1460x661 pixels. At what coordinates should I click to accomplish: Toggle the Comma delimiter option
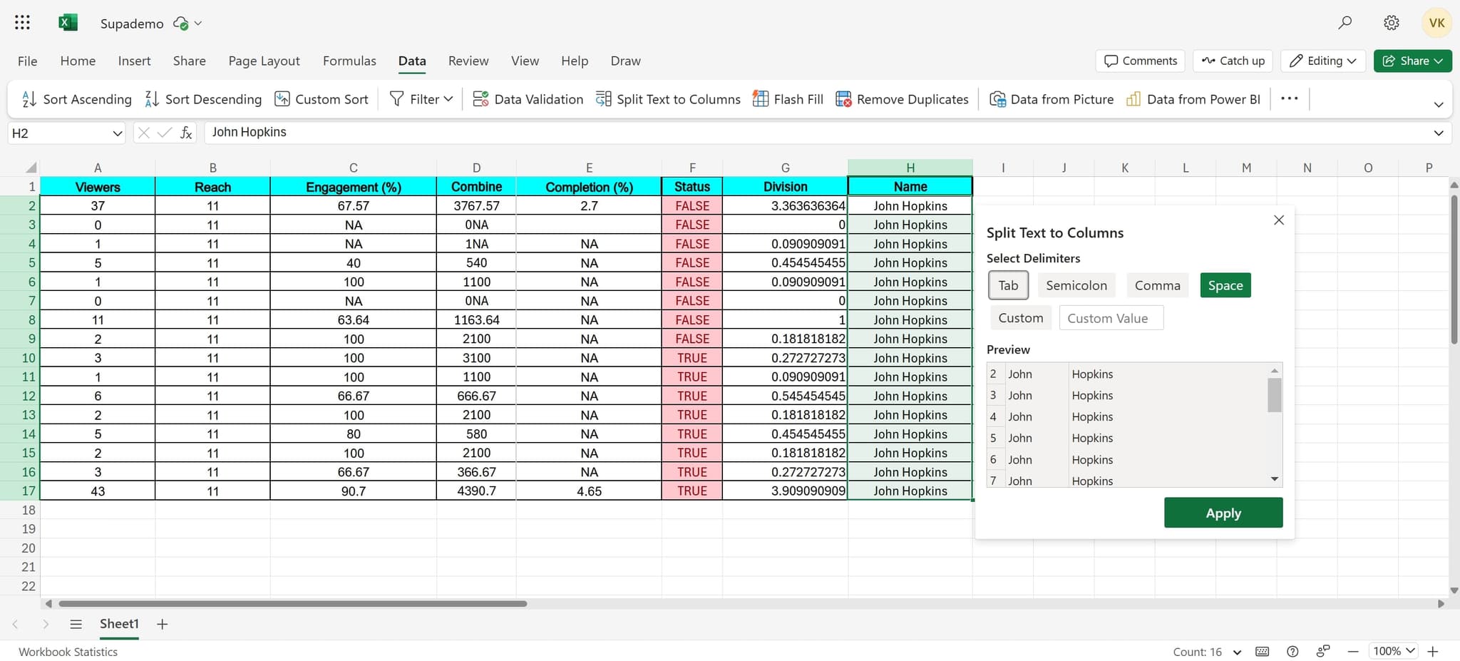click(1157, 285)
